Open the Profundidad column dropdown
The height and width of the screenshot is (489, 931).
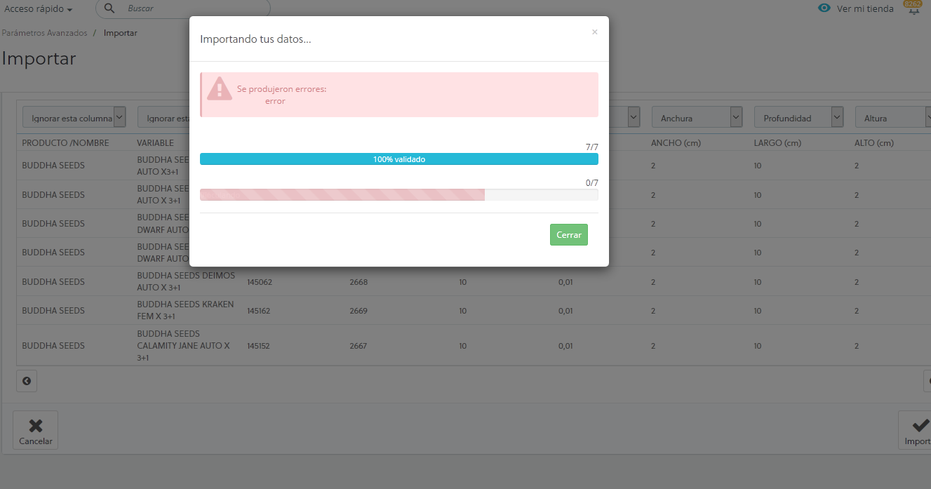(799, 117)
